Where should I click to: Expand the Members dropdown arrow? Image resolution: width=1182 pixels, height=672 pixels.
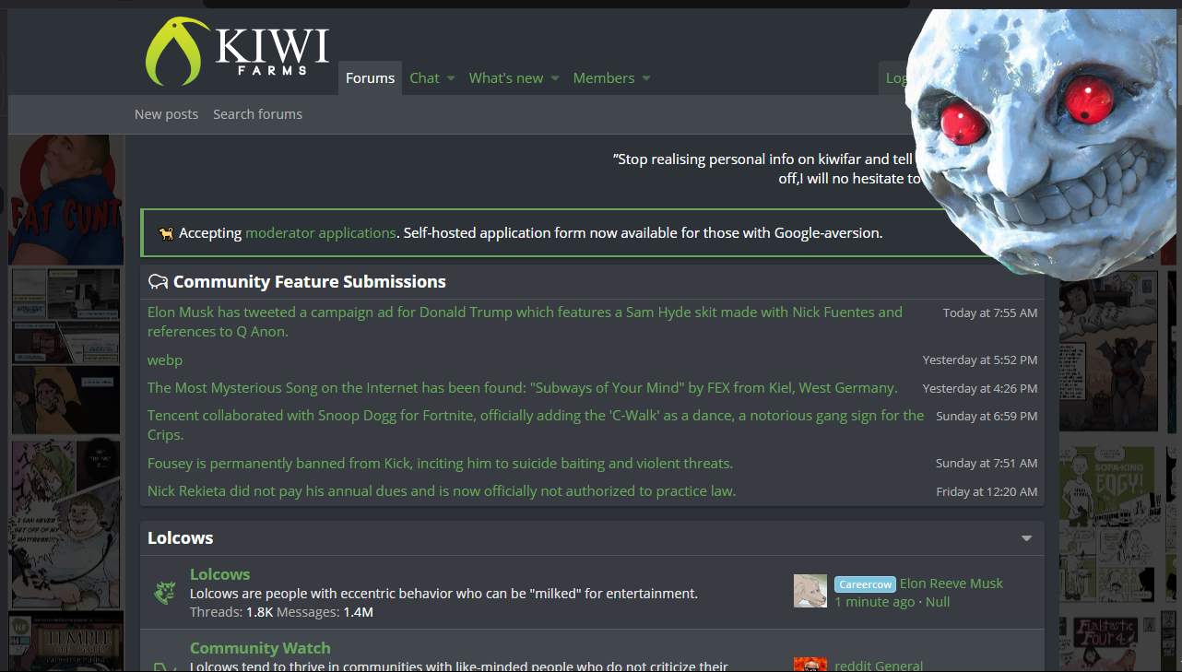tap(646, 79)
